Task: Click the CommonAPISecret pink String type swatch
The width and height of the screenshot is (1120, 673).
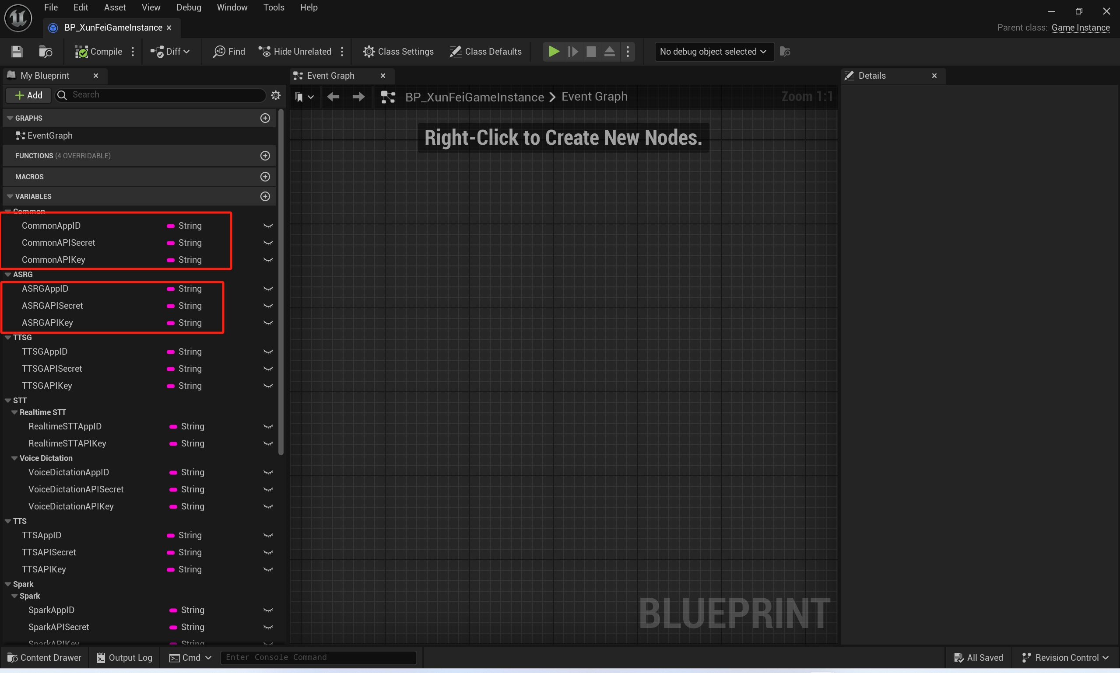Action: pyautogui.click(x=171, y=243)
